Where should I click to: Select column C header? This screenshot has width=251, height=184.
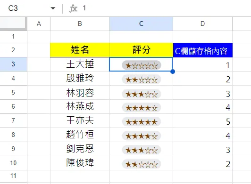141,24
